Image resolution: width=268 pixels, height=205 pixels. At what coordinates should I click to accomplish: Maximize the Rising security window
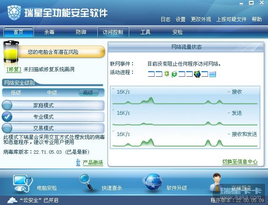point(251,3)
